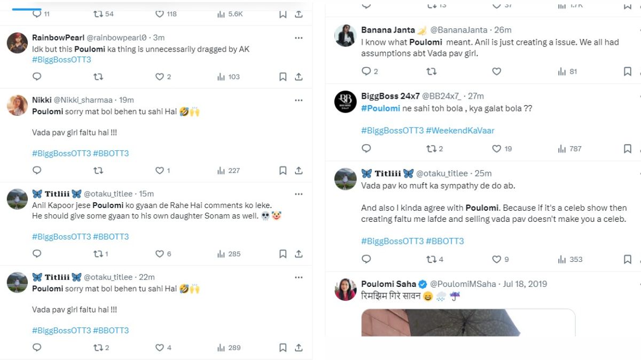Share RainbowPearl's tweet

(x=299, y=77)
